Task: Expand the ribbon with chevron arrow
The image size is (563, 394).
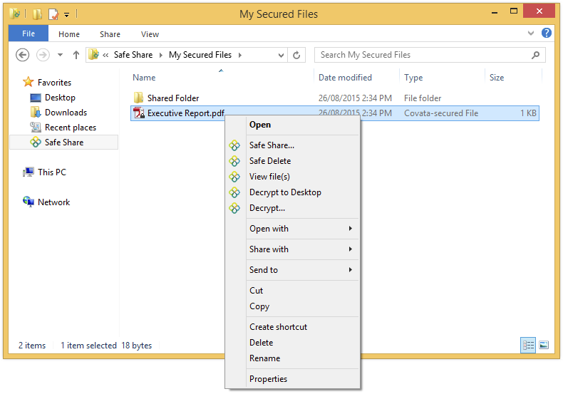Action: coord(531,33)
